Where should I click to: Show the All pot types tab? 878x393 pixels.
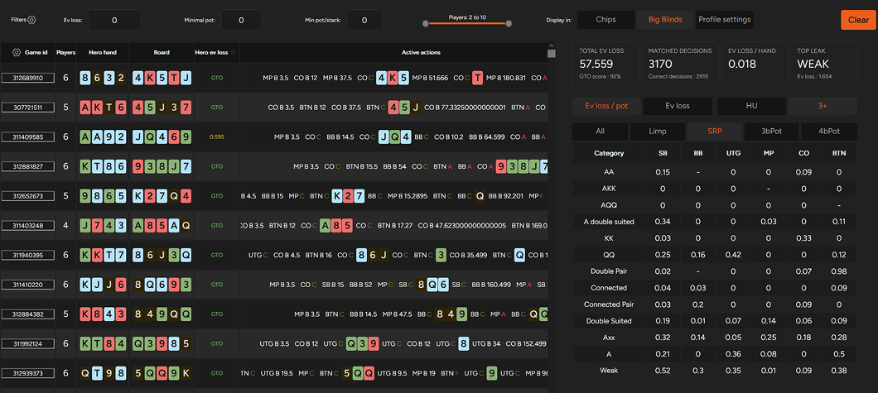600,132
